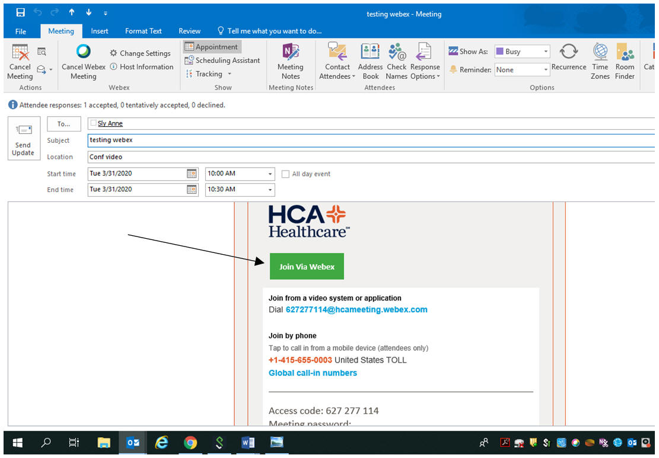Follow the Global call-in numbers link

313,373
